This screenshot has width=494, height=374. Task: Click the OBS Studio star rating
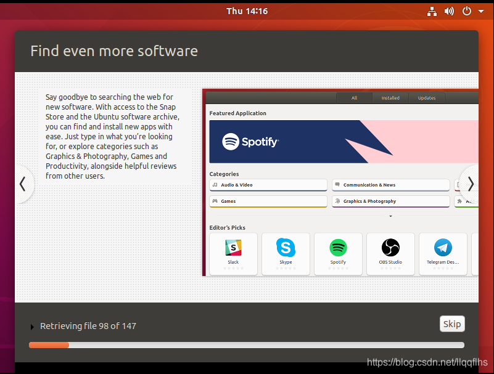(x=390, y=268)
